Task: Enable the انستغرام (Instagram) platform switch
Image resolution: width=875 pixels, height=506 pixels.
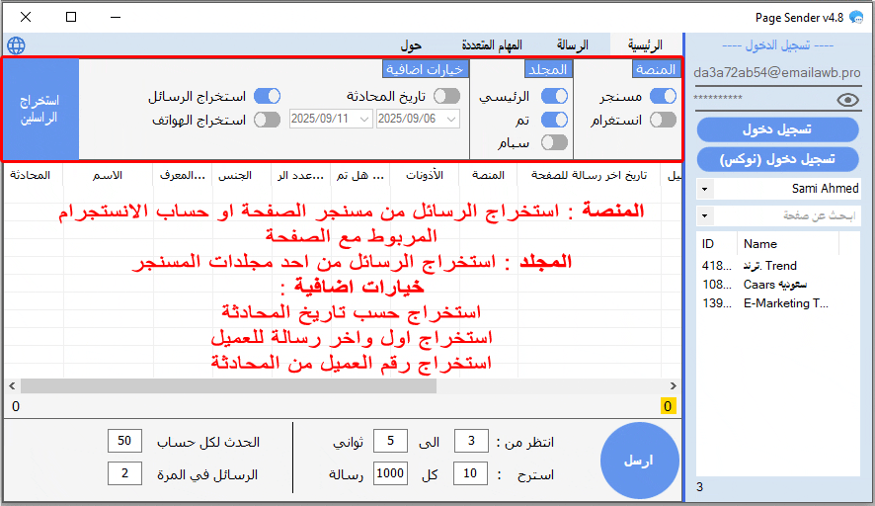Action: 663,120
